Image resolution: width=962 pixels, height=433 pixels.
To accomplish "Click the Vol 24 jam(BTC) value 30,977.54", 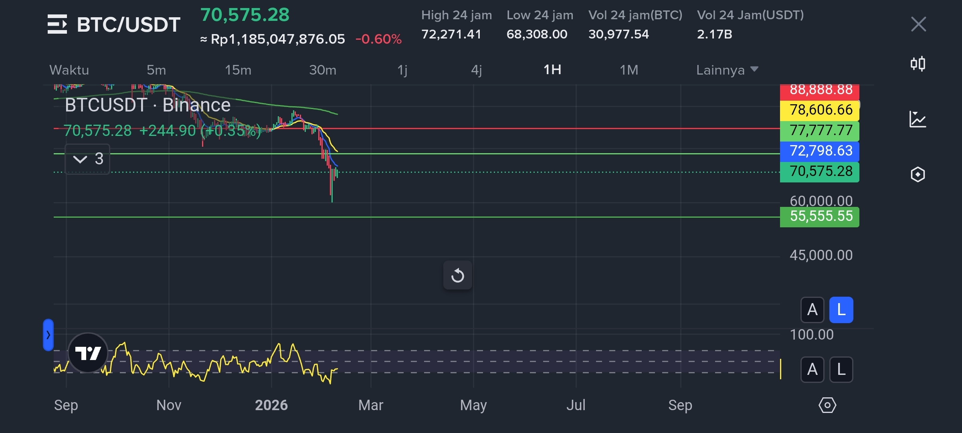I will click(618, 34).
